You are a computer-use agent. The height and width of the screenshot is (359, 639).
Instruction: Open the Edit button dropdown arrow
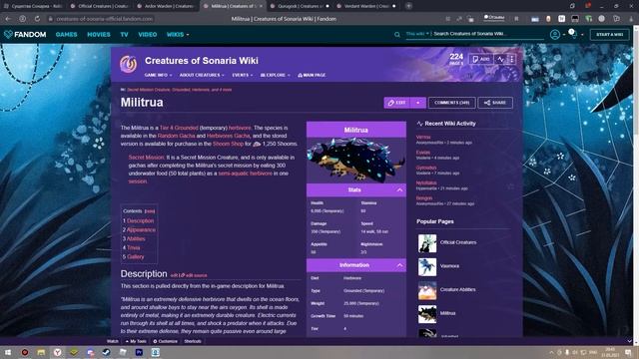[417, 103]
